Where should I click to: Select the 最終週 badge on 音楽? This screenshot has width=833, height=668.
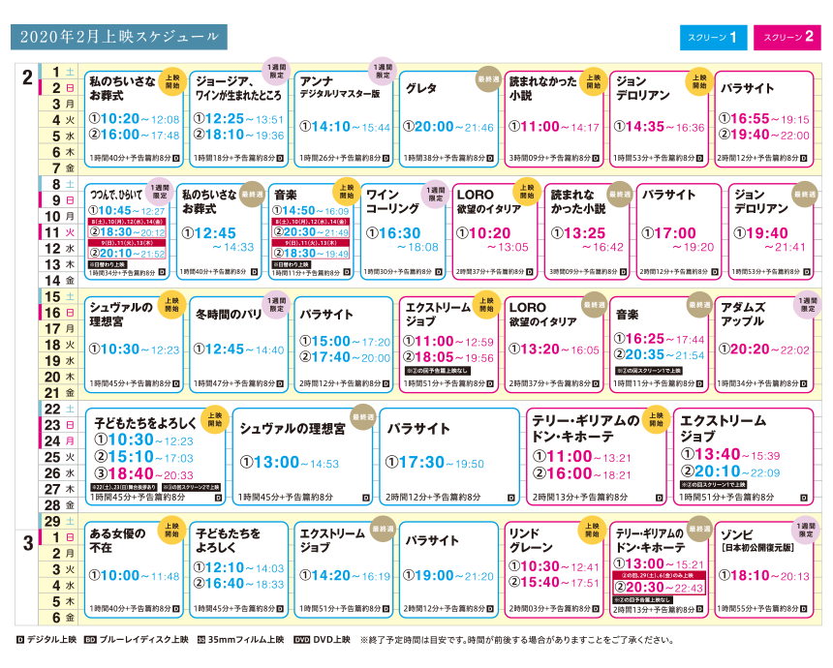click(699, 305)
